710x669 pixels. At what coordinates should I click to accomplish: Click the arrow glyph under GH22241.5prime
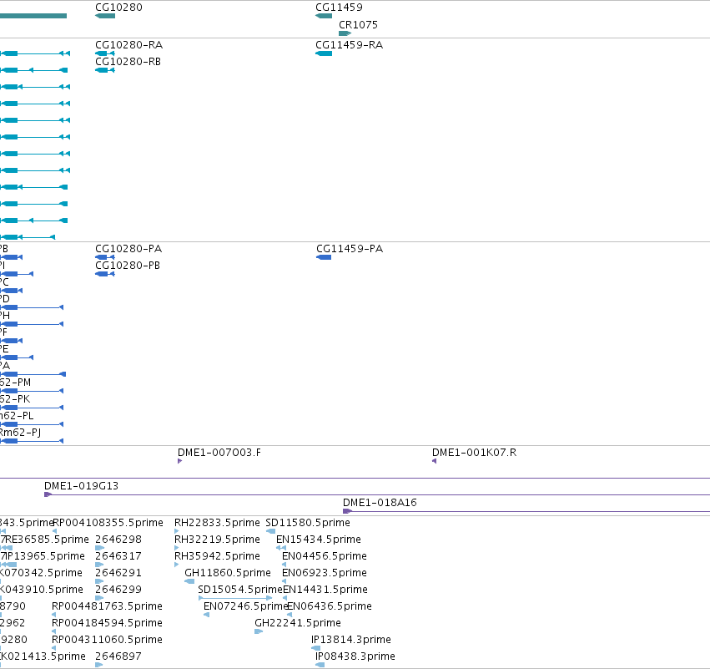coord(259,631)
